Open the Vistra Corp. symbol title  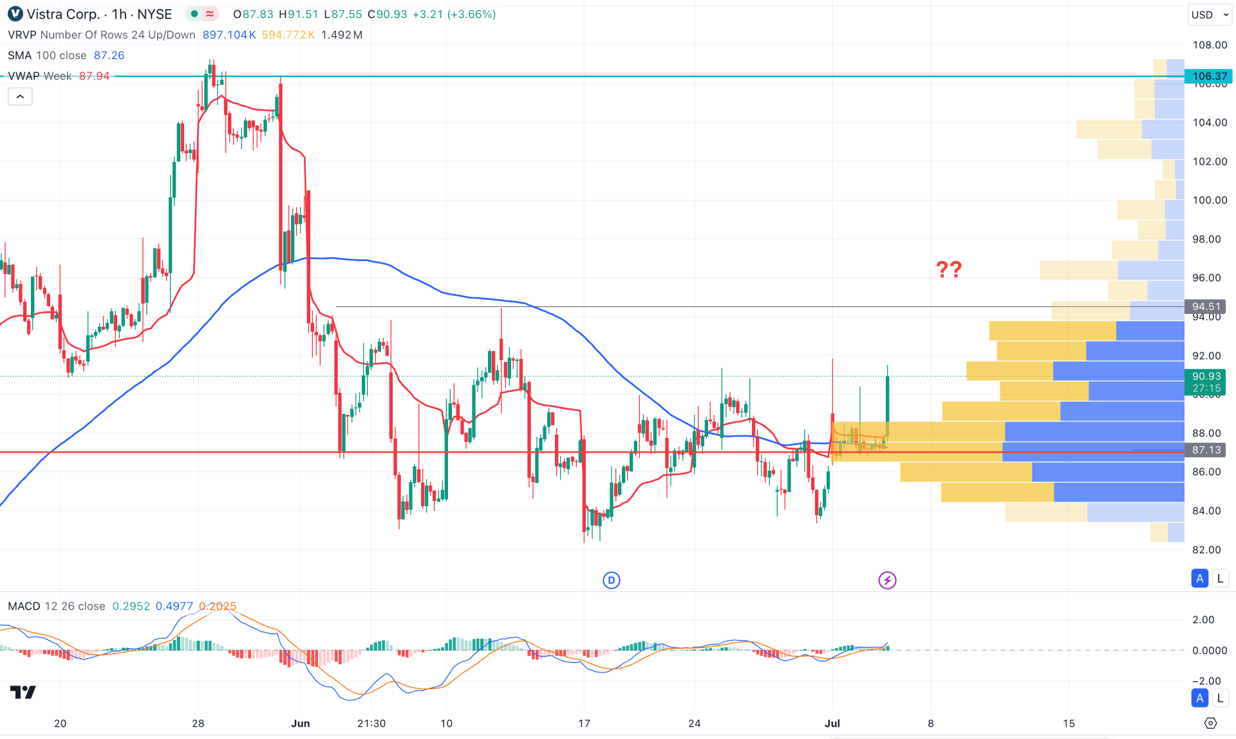[63, 14]
